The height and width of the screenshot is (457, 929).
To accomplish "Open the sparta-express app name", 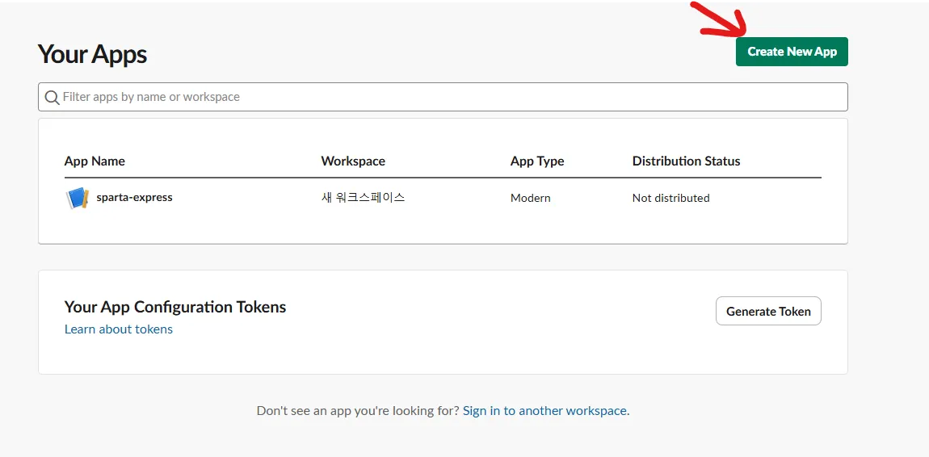I will [134, 197].
